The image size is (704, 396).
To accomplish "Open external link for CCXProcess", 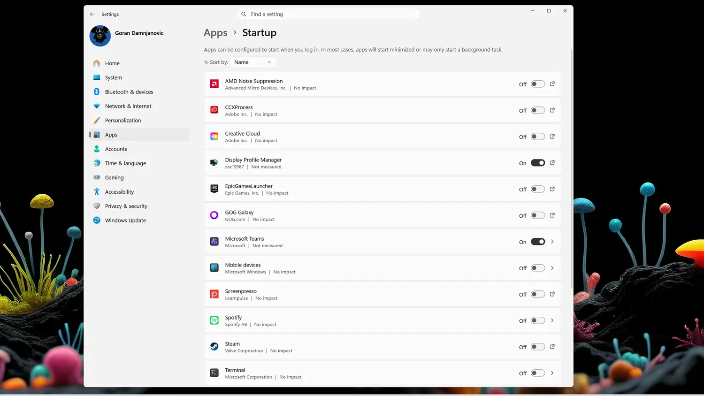I will (x=552, y=110).
